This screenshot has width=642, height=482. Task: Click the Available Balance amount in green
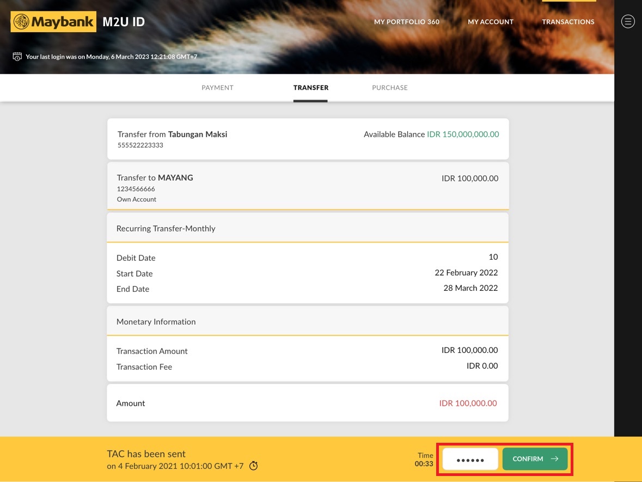463,135
